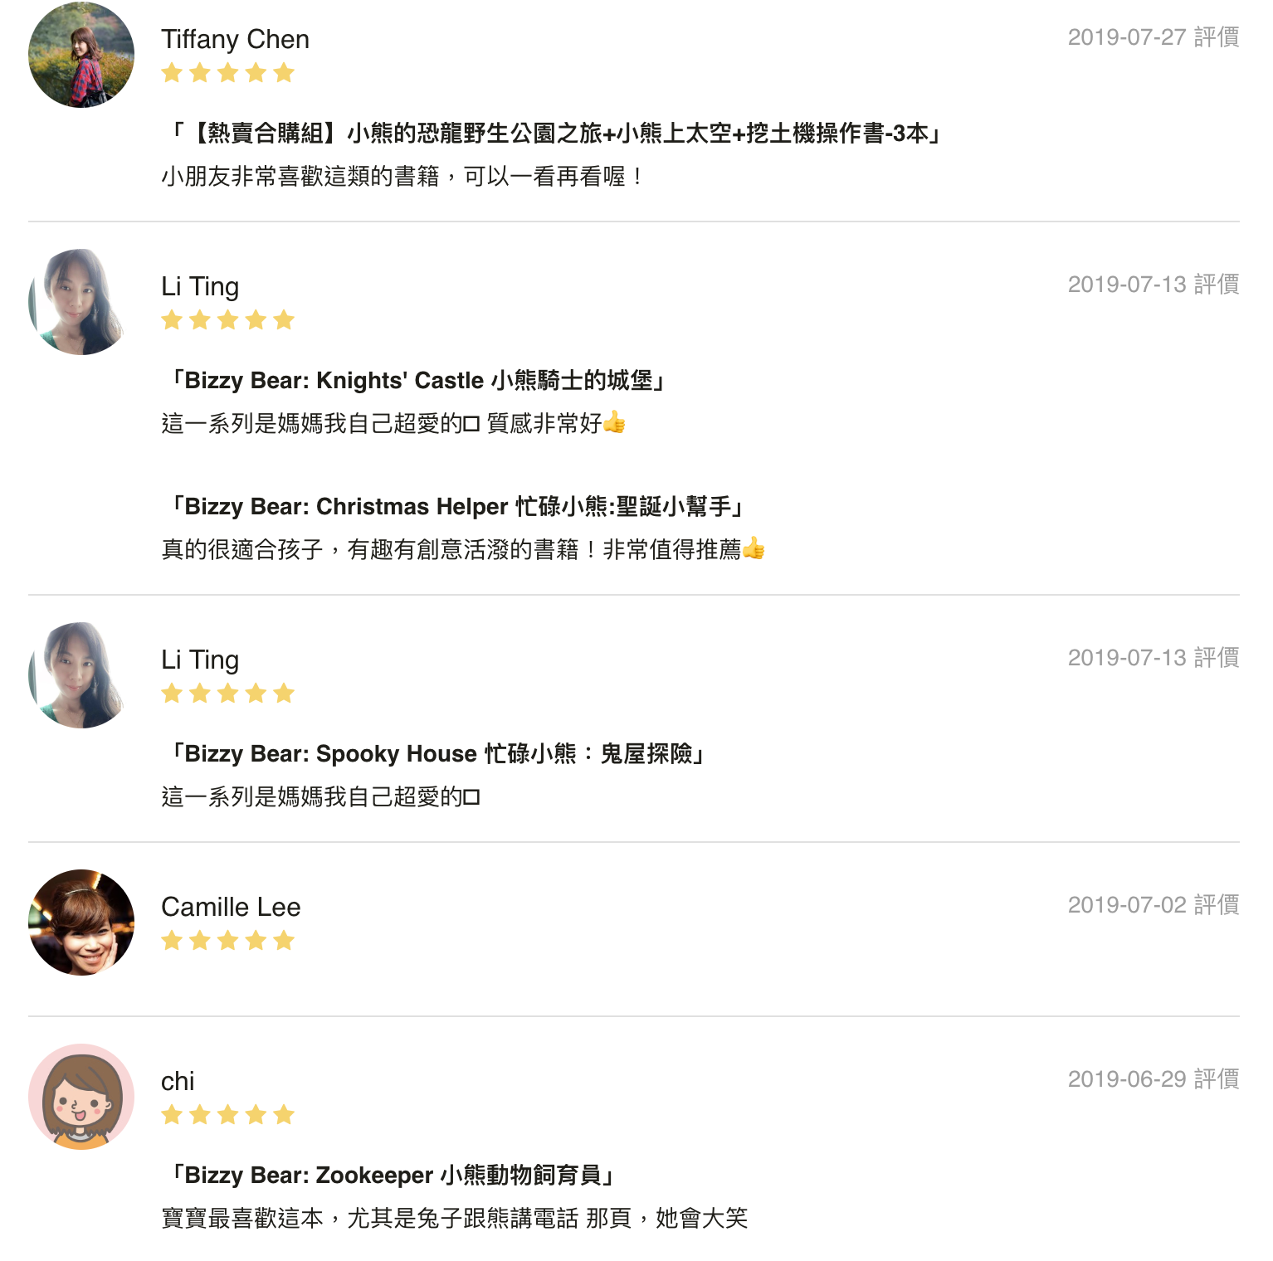Click the first star in Camille Lee's rating
This screenshot has height=1261, width=1273.
(172, 941)
